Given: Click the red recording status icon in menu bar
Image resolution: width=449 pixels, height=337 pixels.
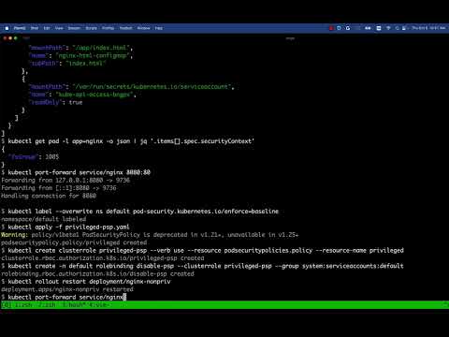Looking at the screenshot, I should (x=331, y=28).
